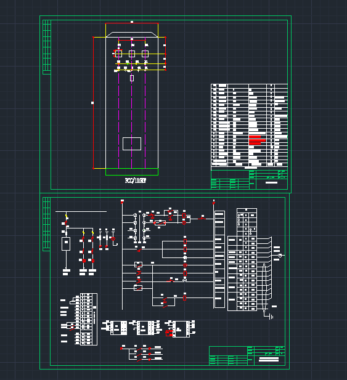Screen dimensions: 347x380
Task: Click the ground symbol below the terminal wiring
Action: (x=271, y=317)
